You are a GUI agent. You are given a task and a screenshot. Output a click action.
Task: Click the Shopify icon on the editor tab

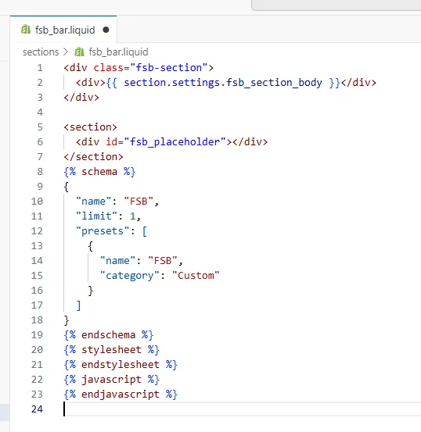click(x=26, y=30)
